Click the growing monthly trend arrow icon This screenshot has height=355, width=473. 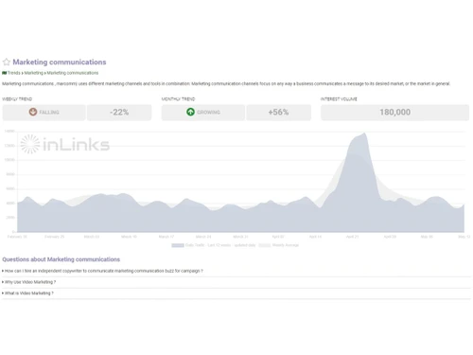pos(190,112)
